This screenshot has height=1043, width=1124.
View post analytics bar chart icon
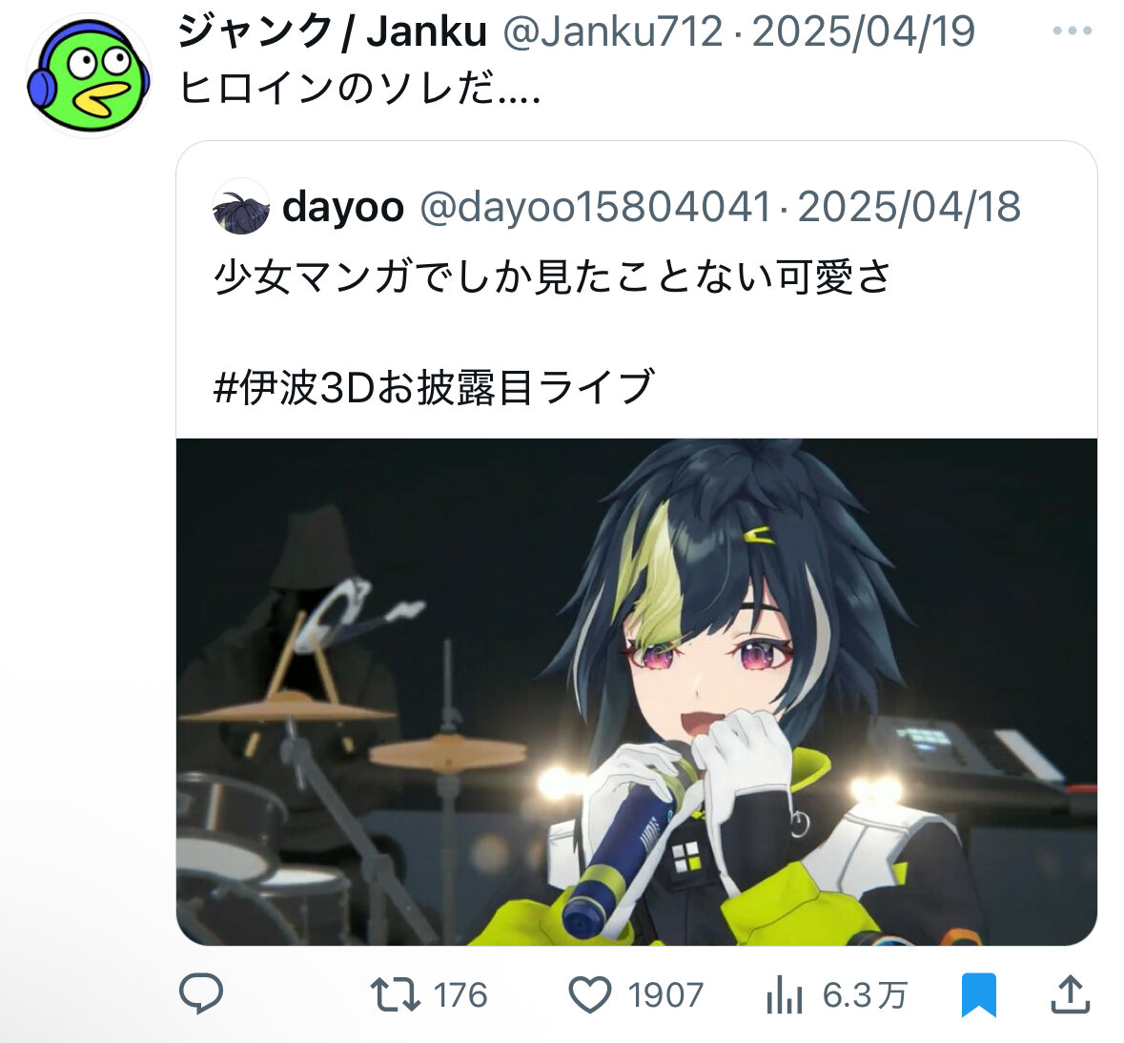[x=785, y=995]
